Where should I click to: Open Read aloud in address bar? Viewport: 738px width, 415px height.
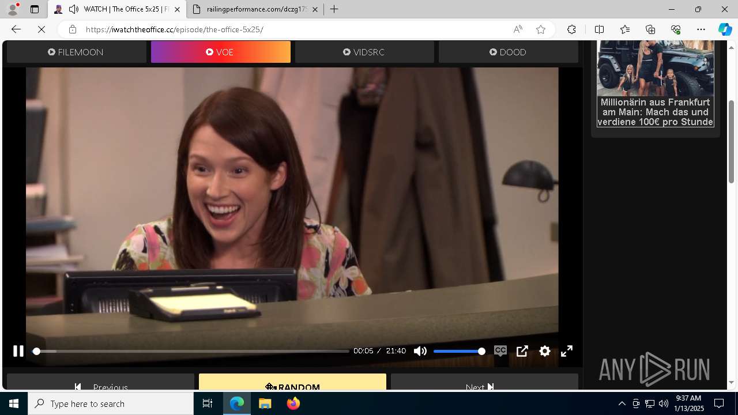coord(518,29)
